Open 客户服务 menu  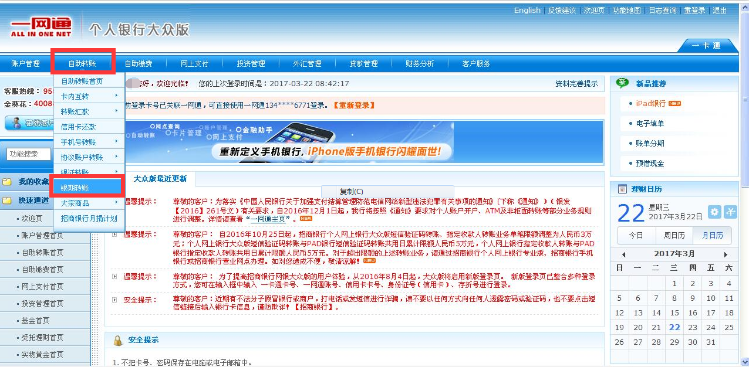(476, 63)
